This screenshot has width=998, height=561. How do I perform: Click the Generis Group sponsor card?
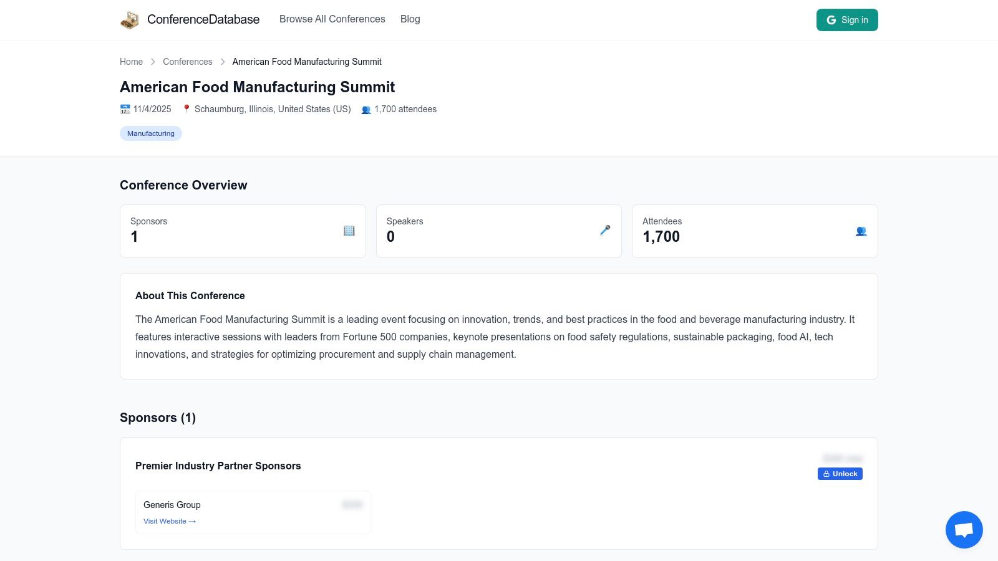[x=253, y=512]
